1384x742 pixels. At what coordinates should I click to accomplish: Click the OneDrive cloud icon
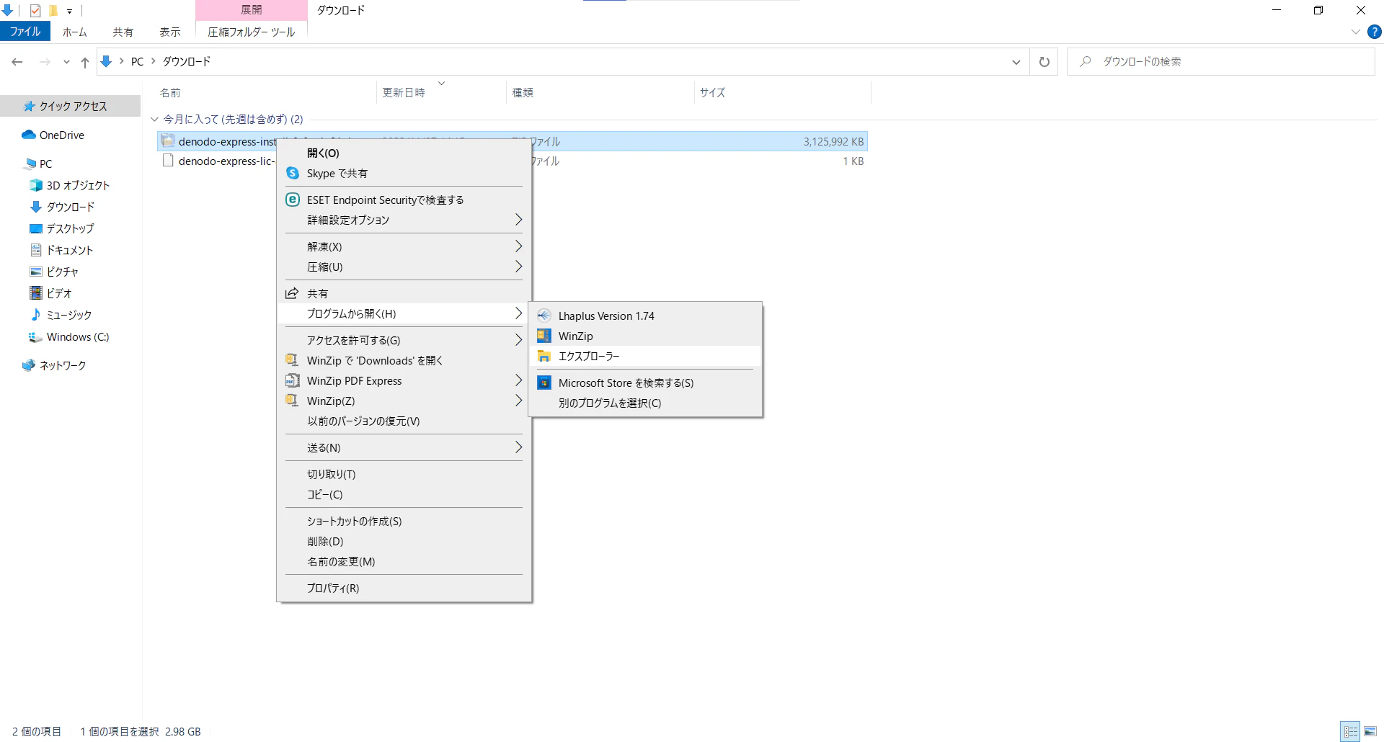(x=29, y=135)
